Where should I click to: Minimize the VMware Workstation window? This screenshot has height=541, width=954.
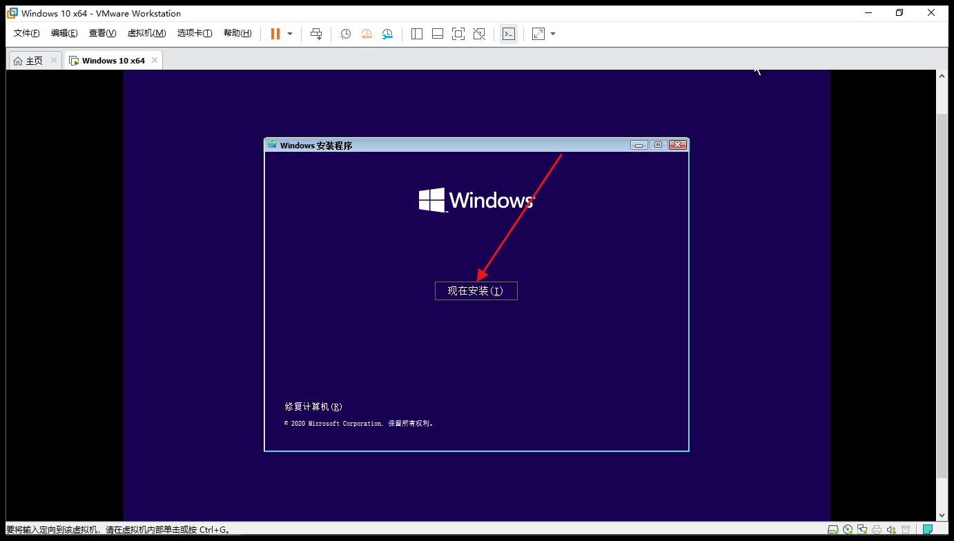(868, 12)
